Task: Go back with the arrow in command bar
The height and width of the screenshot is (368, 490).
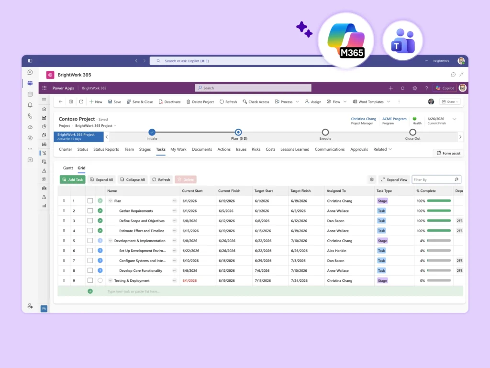Action: click(60, 102)
